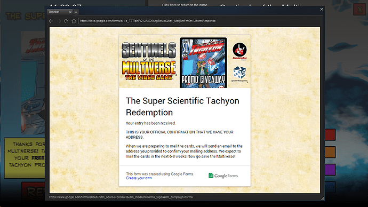Open the Create your own link
Viewport: 368px width, 207px height.
tap(139, 178)
